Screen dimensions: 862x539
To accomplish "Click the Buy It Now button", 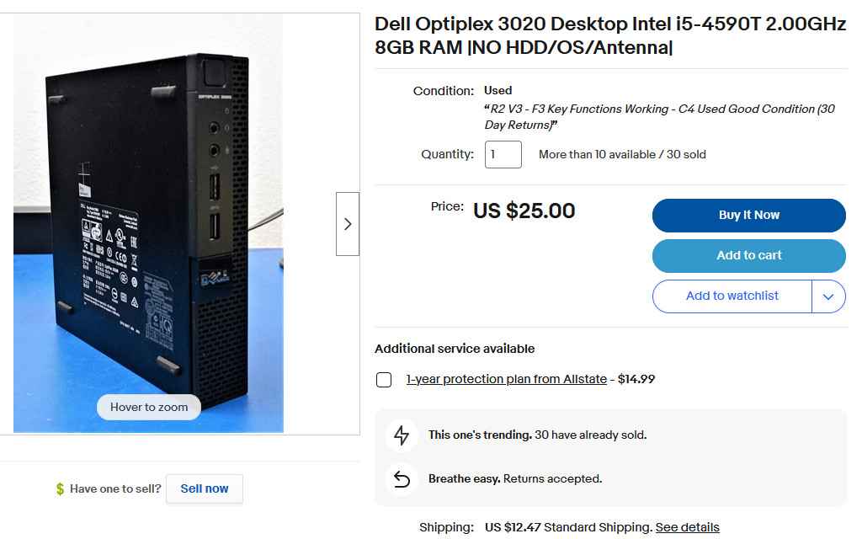I will click(x=748, y=216).
